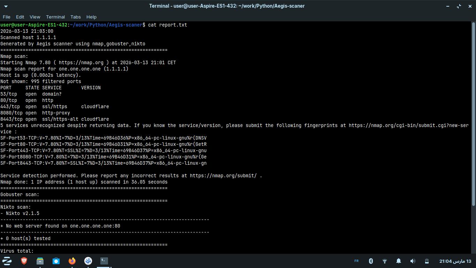Open the Files manager from the taskbar
The image size is (476, 268).
click(x=40, y=261)
